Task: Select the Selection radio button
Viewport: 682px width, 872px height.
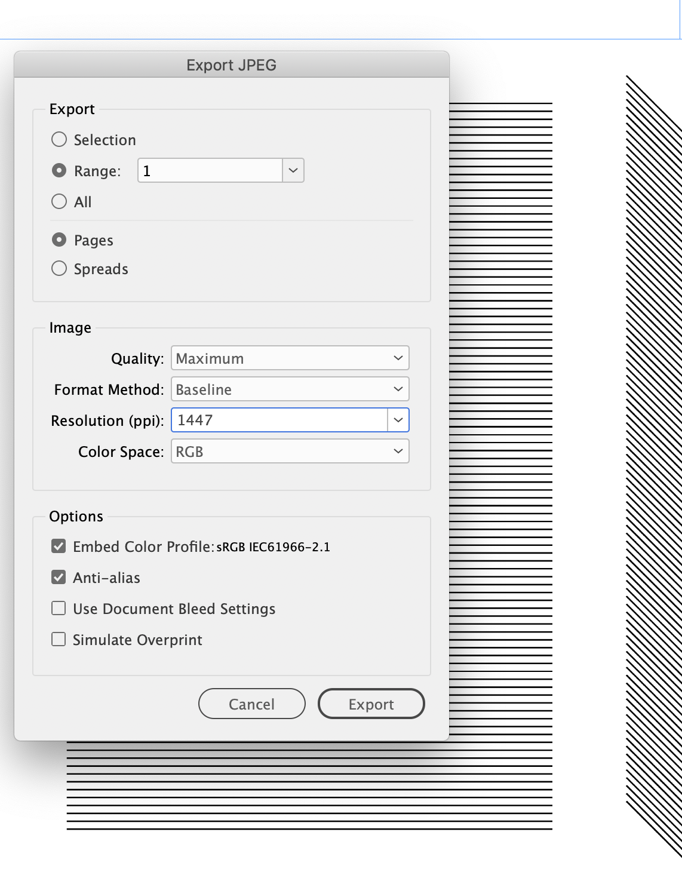Action: [59, 139]
